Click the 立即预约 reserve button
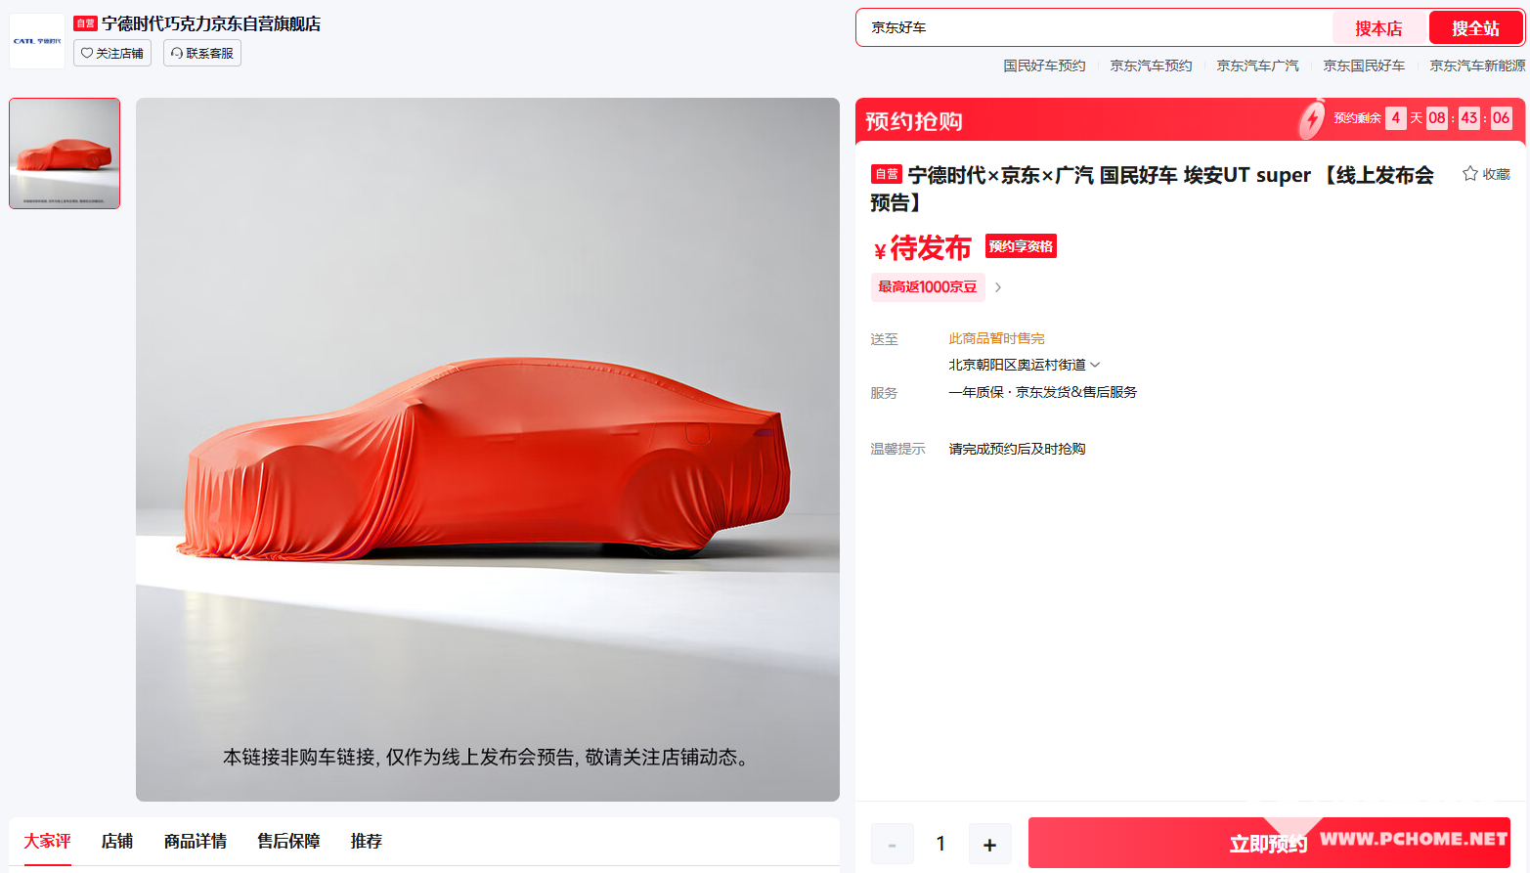This screenshot has width=1530, height=873. point(1269,843)
